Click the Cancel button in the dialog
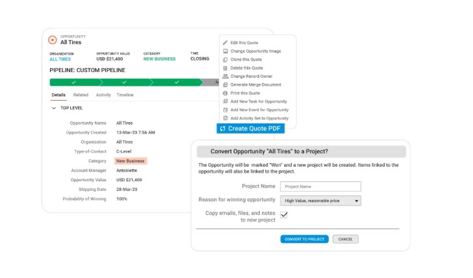Image resolution: width=473 pixels, height=278 pixels. (345, 239)
